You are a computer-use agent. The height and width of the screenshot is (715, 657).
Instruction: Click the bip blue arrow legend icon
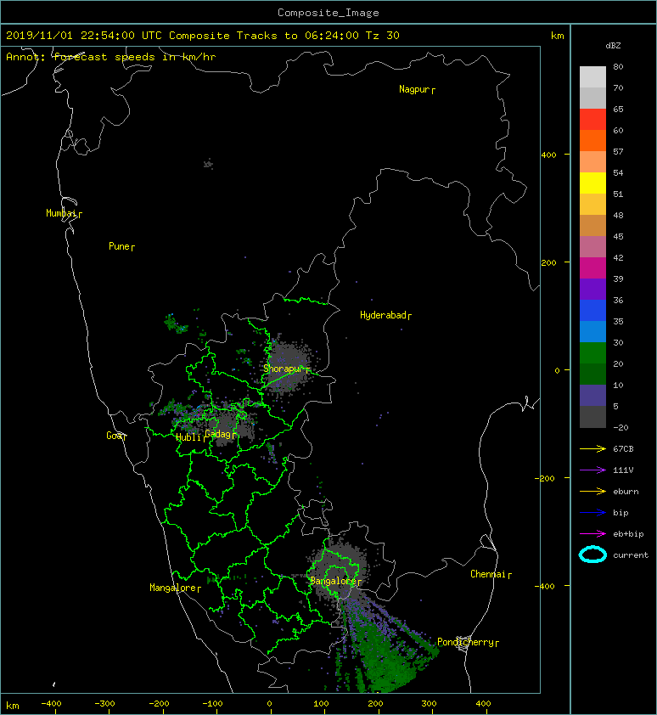coord(592,513)
